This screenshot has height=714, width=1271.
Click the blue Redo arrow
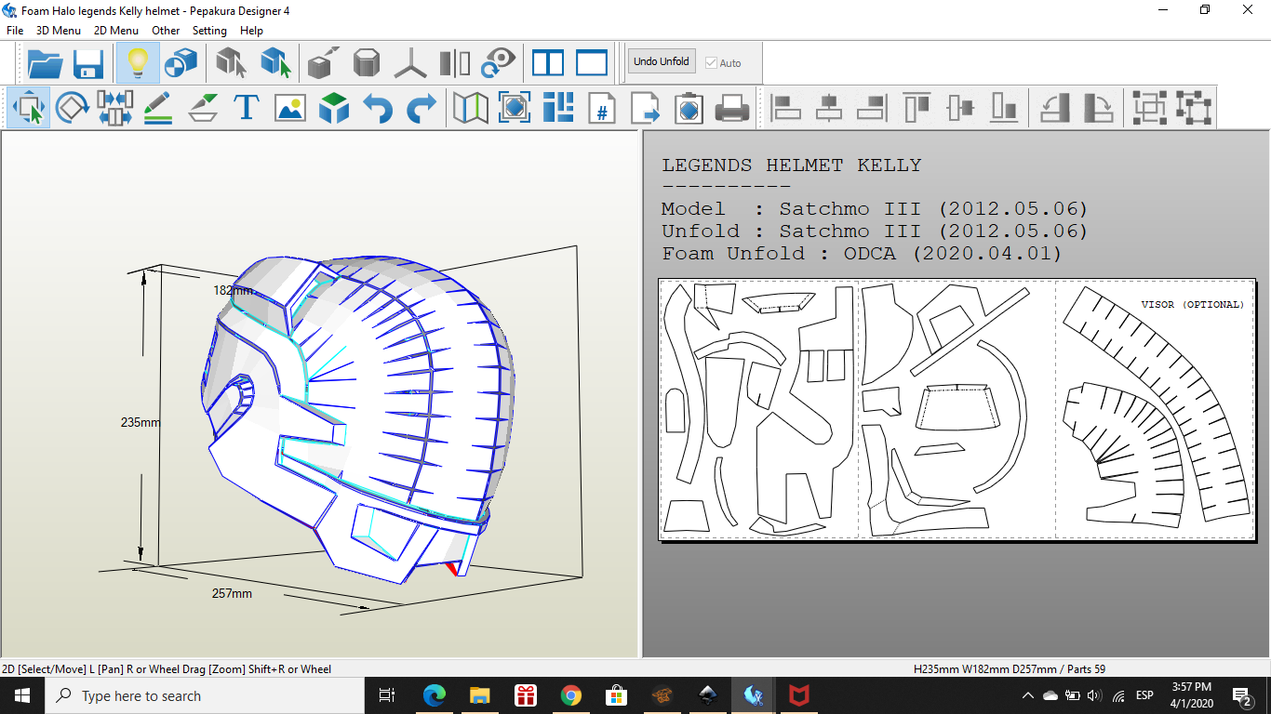[x=421, y=109]
